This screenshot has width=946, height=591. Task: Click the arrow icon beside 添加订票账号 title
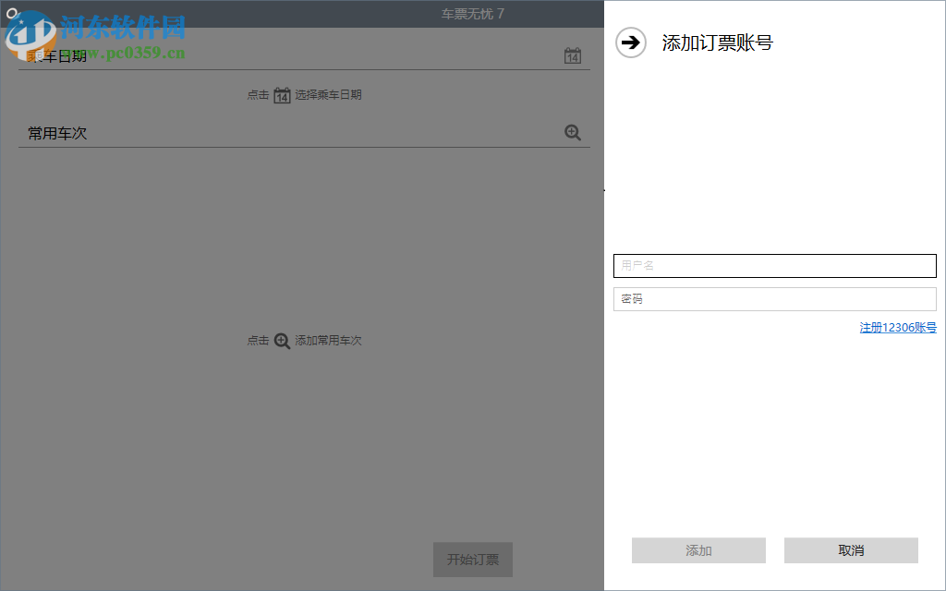(630, 42)
